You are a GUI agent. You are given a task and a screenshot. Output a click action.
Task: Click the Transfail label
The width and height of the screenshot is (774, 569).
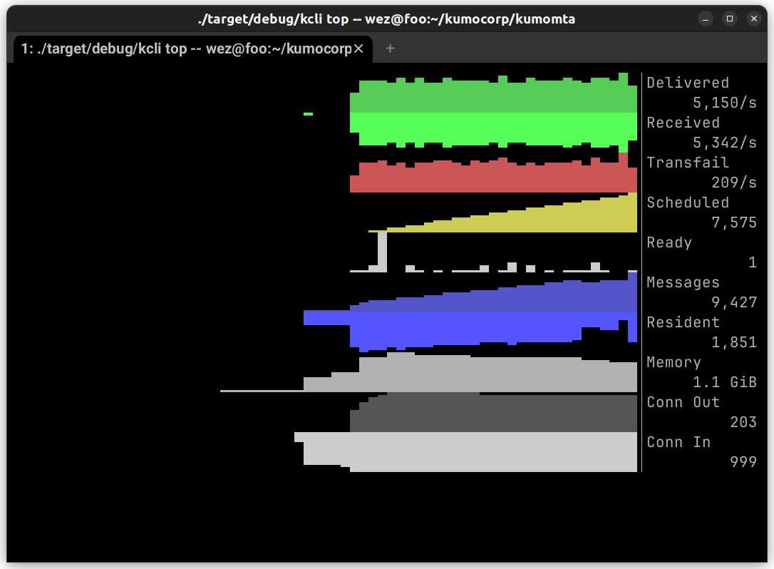pyautogui.click(x=688, y=163)
